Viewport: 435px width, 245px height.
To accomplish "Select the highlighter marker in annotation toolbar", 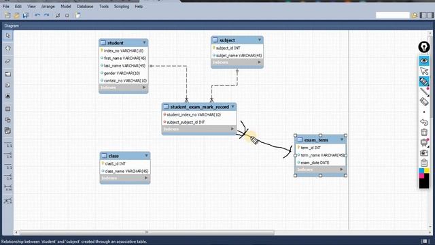I will click(x=424, y=82).
